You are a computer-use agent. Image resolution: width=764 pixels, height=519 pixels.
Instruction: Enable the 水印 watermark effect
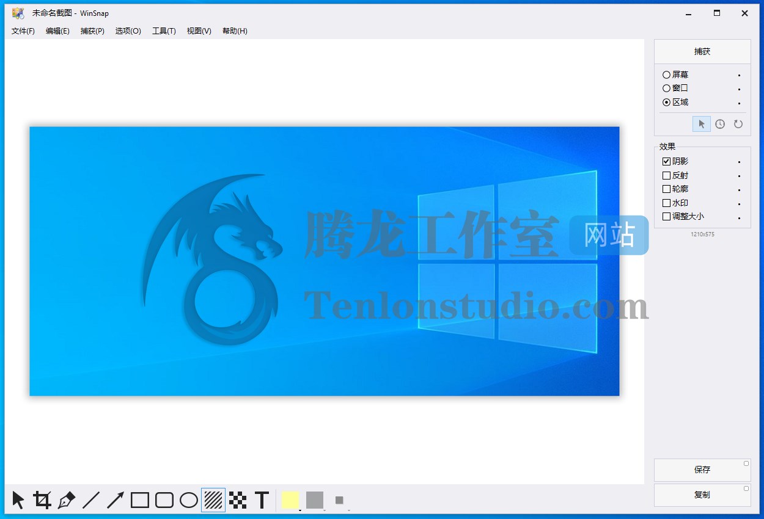tap(675, 203)
